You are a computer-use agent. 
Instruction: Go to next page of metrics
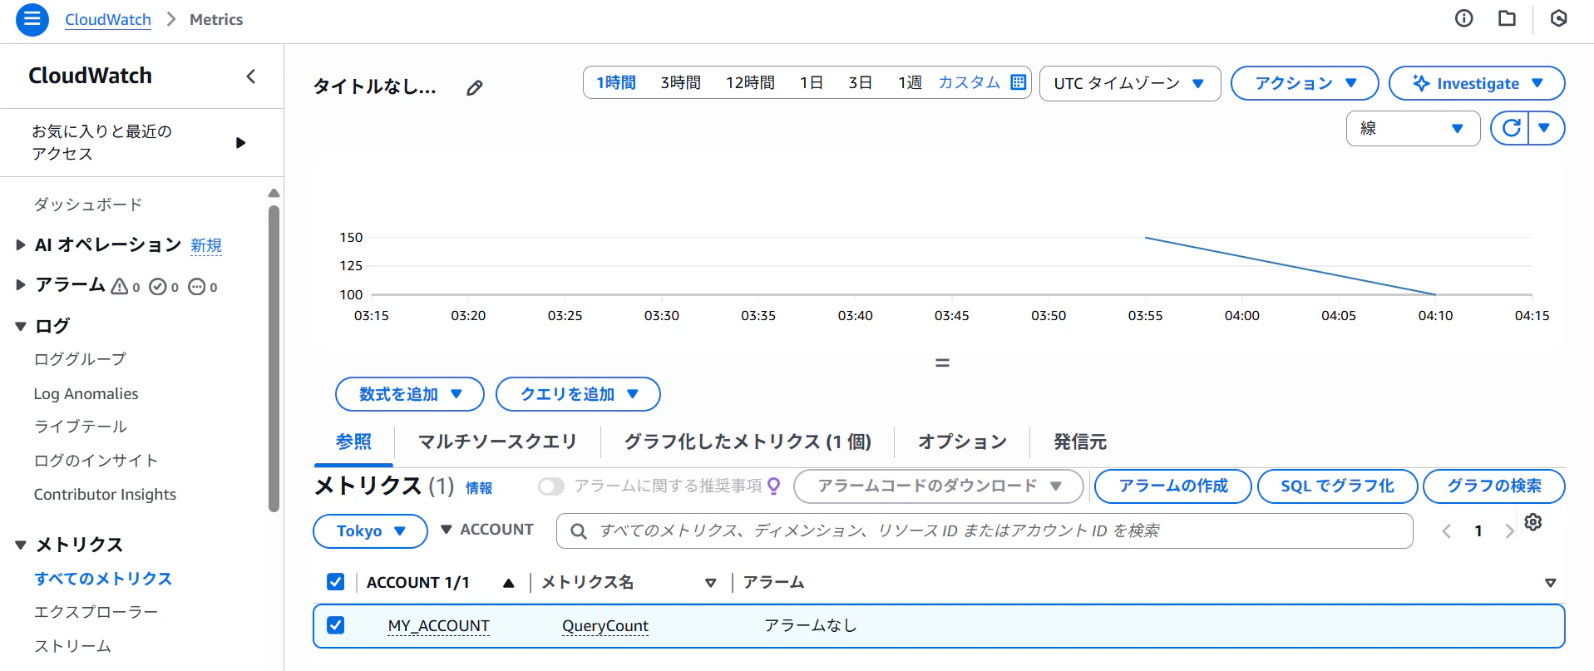pos(1509,530)
